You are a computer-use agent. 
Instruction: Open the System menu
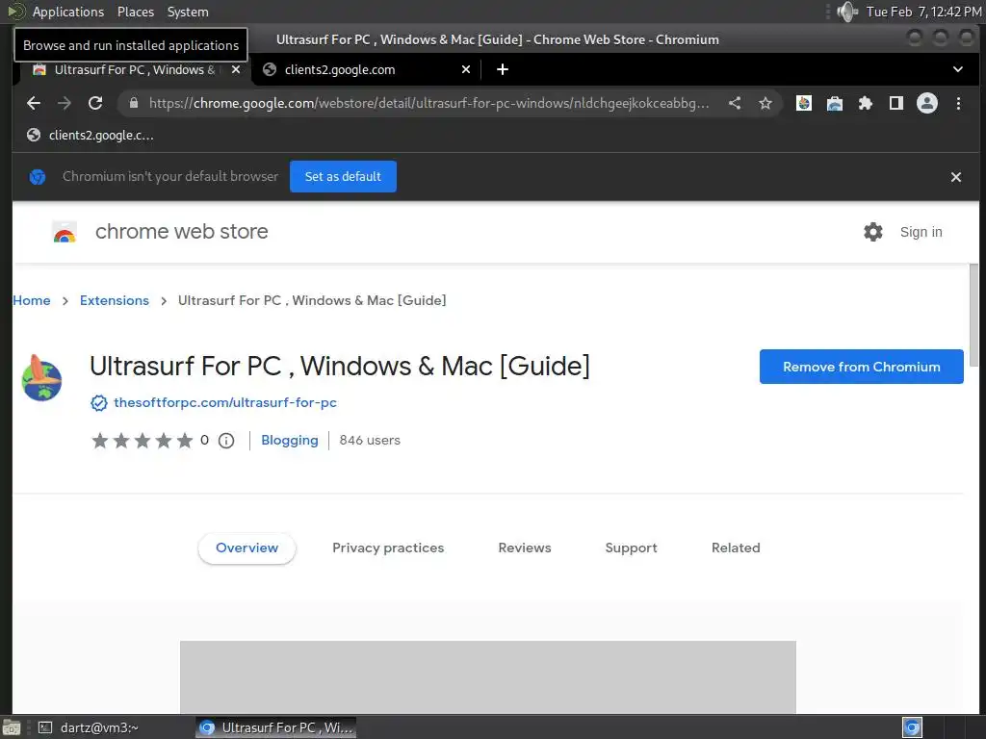coord(188,12)
